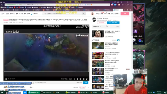Toggle web fullscreen in the player
167x94 pixels.
tap(83, 79)
